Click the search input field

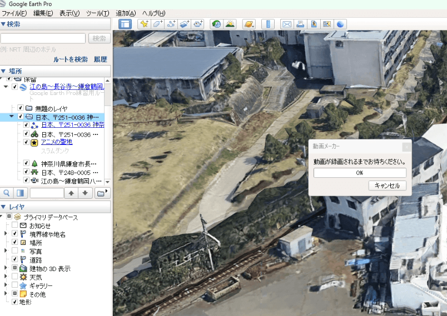point(43,38)
